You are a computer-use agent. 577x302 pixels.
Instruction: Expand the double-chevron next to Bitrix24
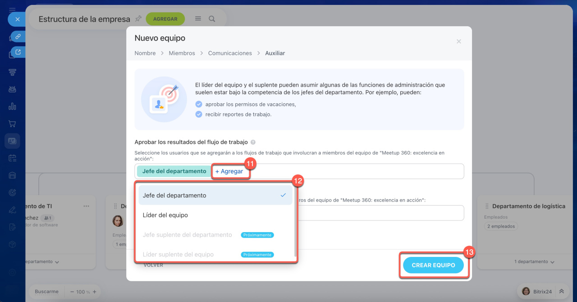561,292
